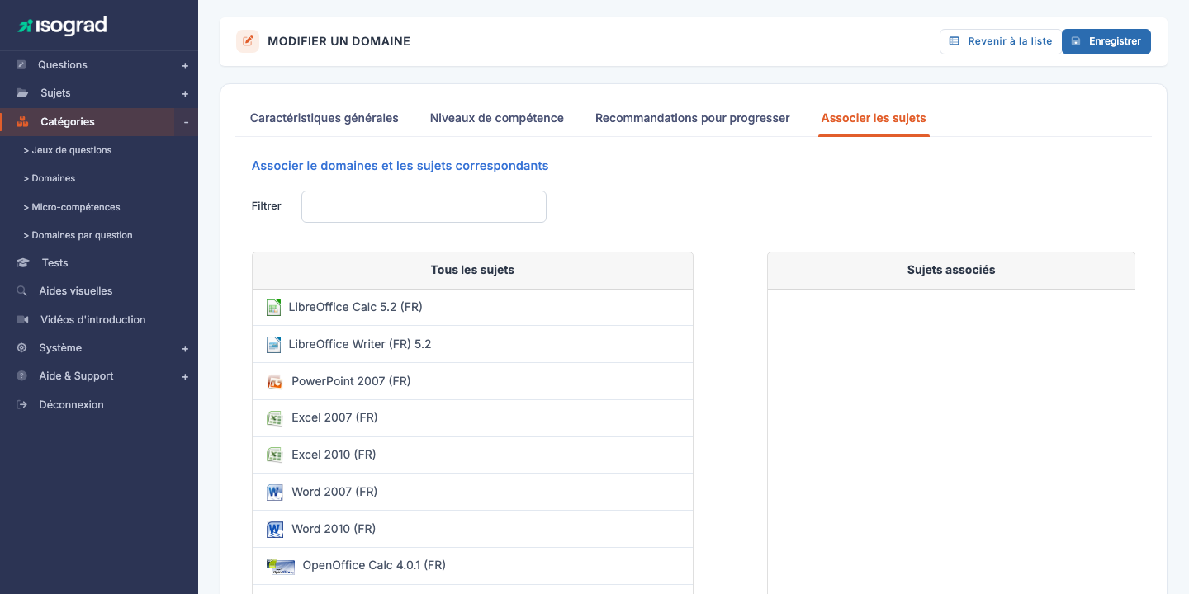Collapse the Catégories menu with minus sign
Image resolution: width=1189 pixels, height=594 pixels.
(x=186, y=122)
